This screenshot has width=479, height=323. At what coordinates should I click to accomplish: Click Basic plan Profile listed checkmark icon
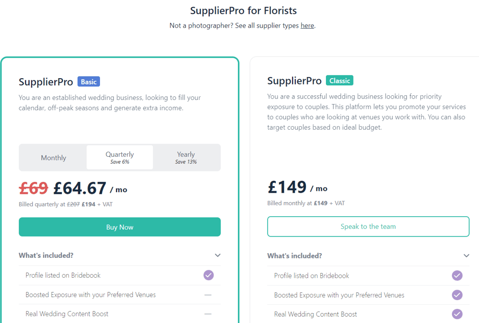209,275
